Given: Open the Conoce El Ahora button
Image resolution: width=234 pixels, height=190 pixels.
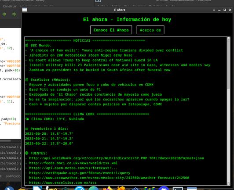Looking at the screenshot, I should coord(111,30).
